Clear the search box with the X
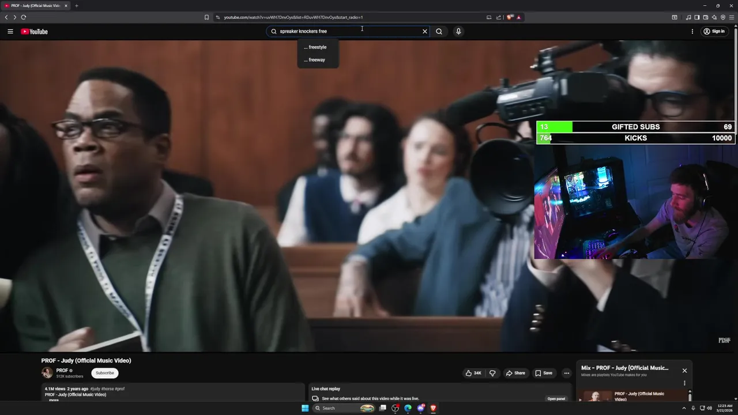The height and width of the screenshot is (415, 738). point(425,32)
